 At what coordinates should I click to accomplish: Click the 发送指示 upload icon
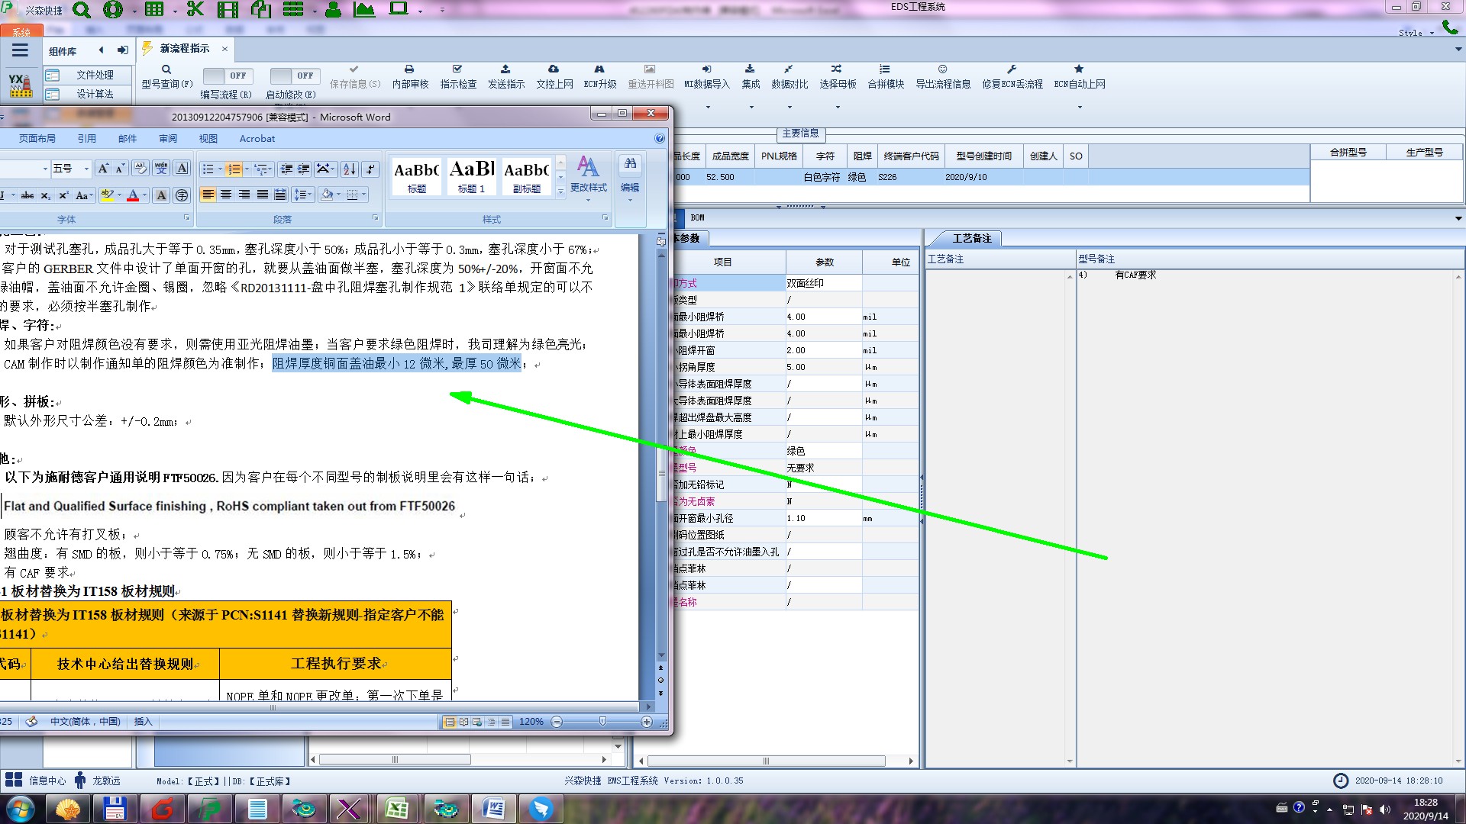(505, 69)
